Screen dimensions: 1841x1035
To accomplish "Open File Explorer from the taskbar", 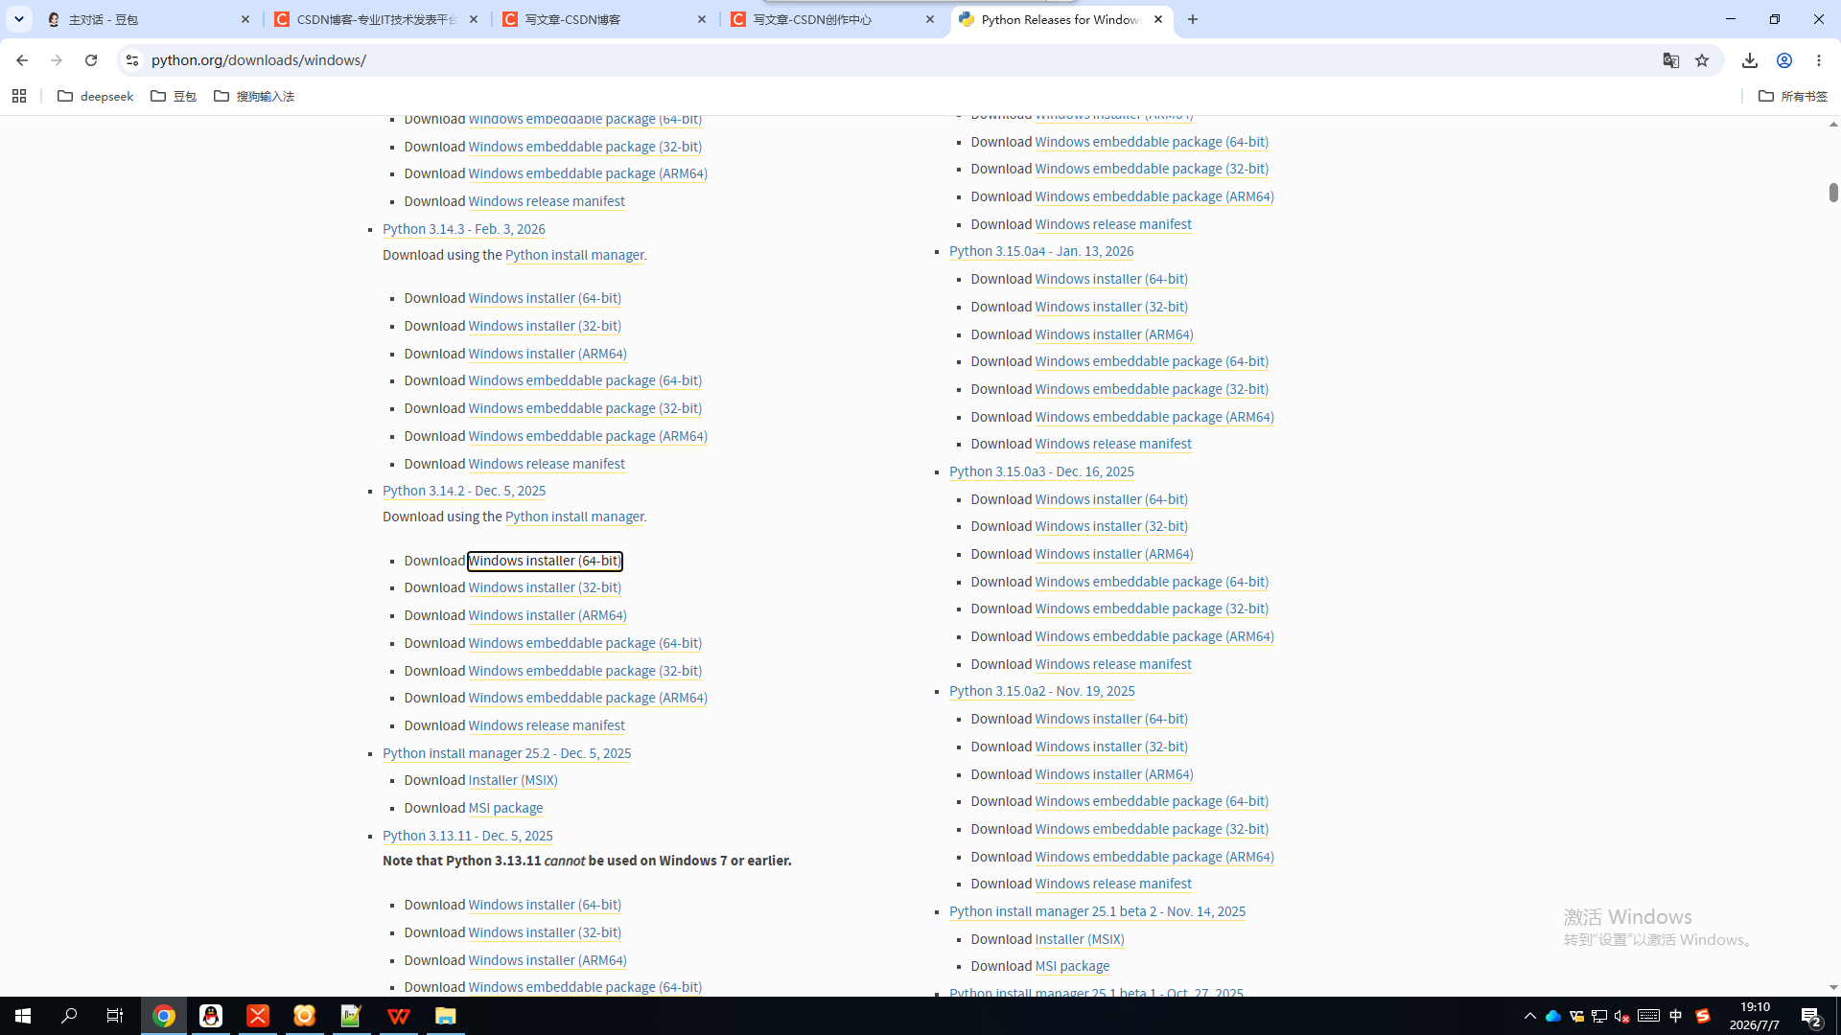I will (x=445, y=1016).
